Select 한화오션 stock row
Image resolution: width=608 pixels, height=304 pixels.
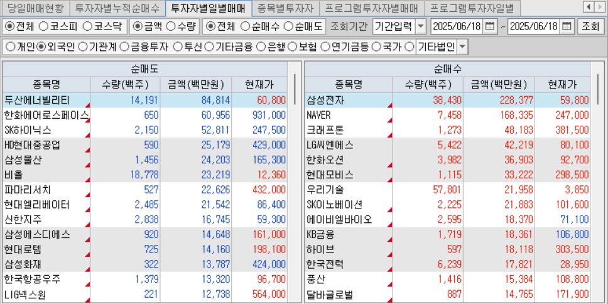[448, 160]
